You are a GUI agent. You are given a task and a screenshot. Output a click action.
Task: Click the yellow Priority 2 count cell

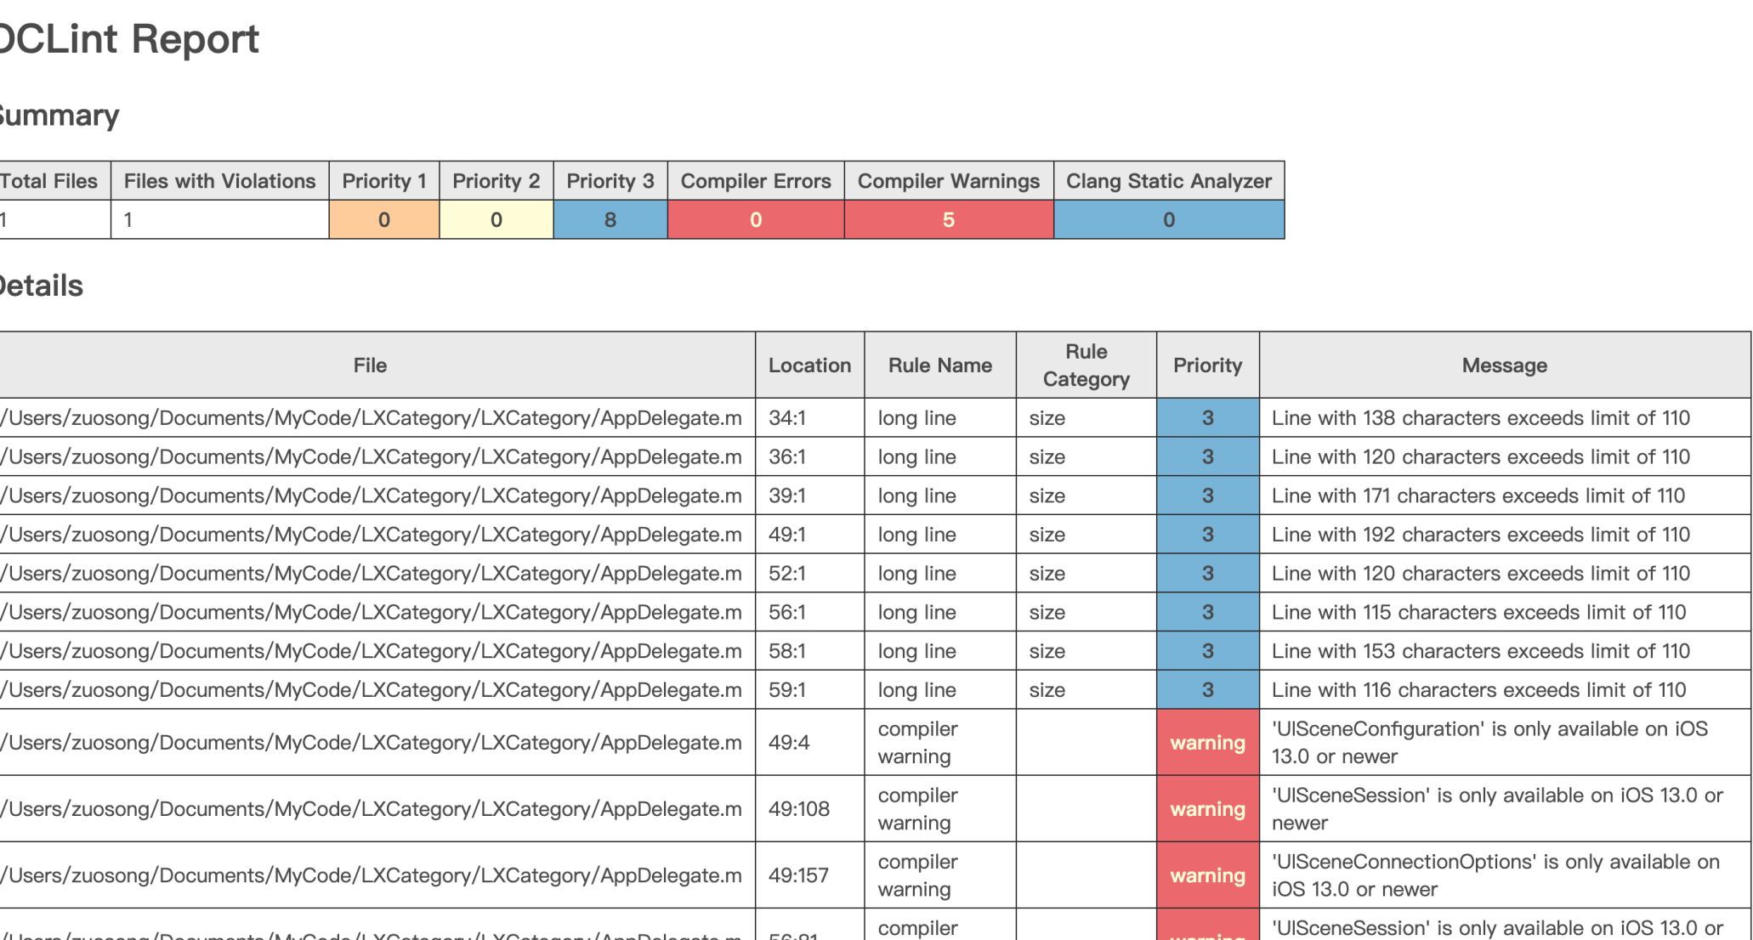click(496, 219)
